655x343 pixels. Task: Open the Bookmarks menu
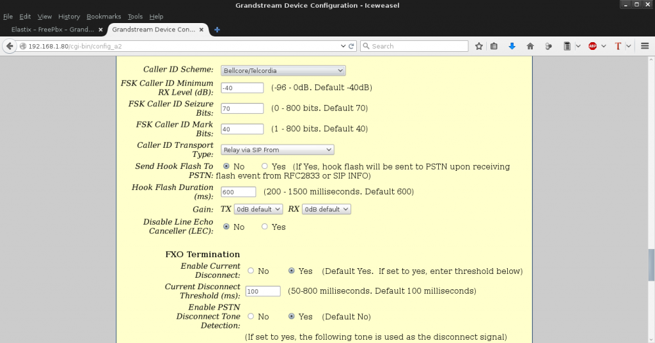(102, 17)
